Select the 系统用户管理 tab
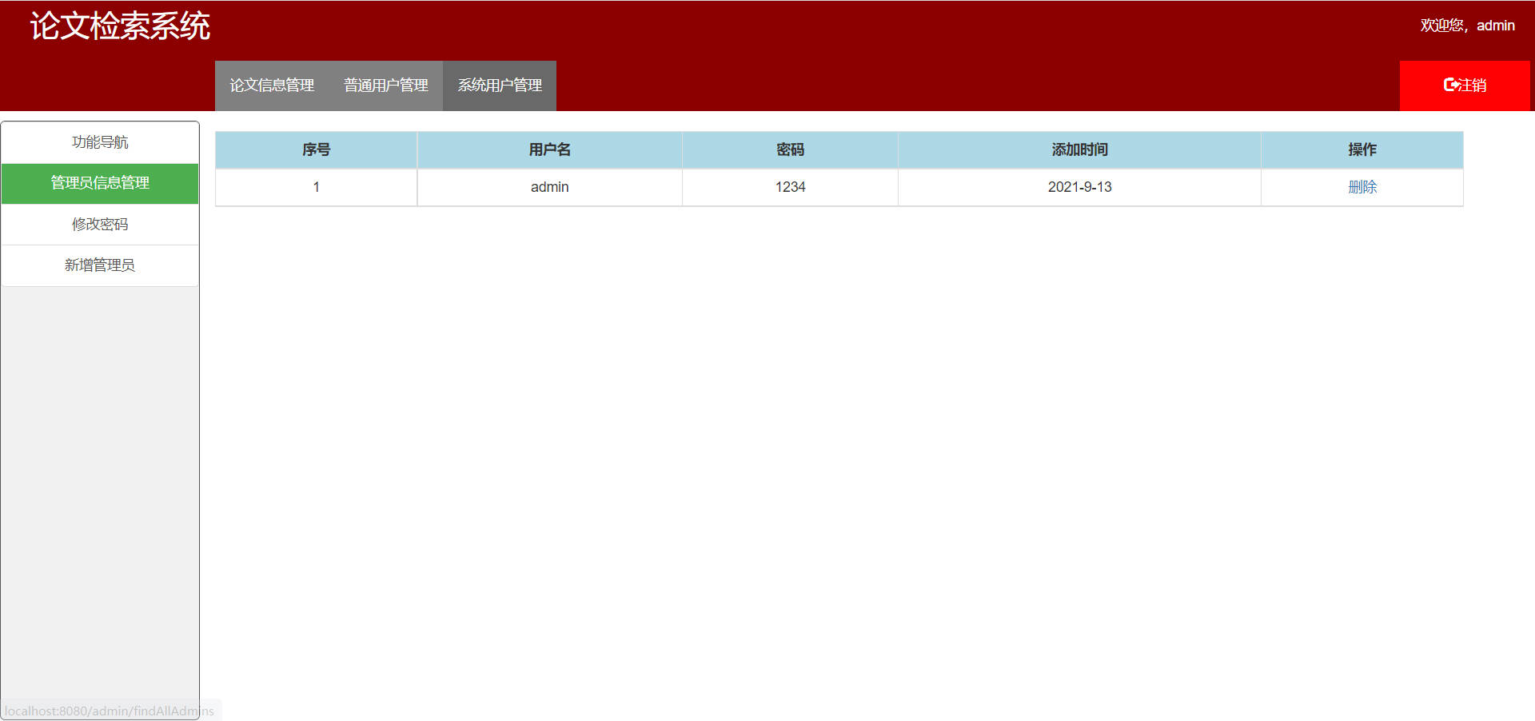 pos(500,86)
